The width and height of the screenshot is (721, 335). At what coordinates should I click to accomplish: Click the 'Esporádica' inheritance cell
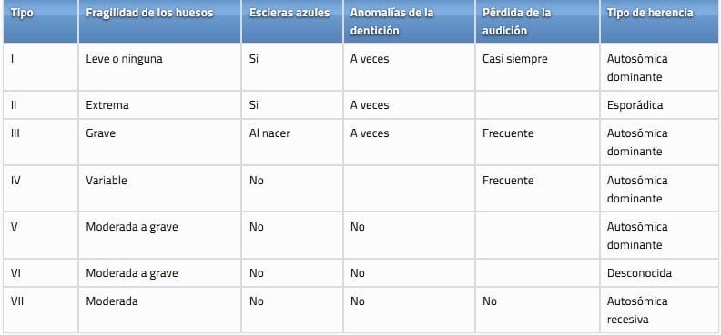(x=635, y=105)
